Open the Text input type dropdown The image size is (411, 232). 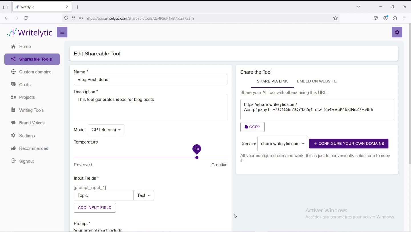click(x=144, y=196)
